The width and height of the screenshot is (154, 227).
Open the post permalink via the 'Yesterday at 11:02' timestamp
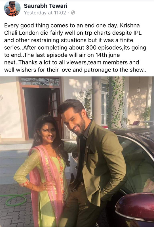[45, 13]
